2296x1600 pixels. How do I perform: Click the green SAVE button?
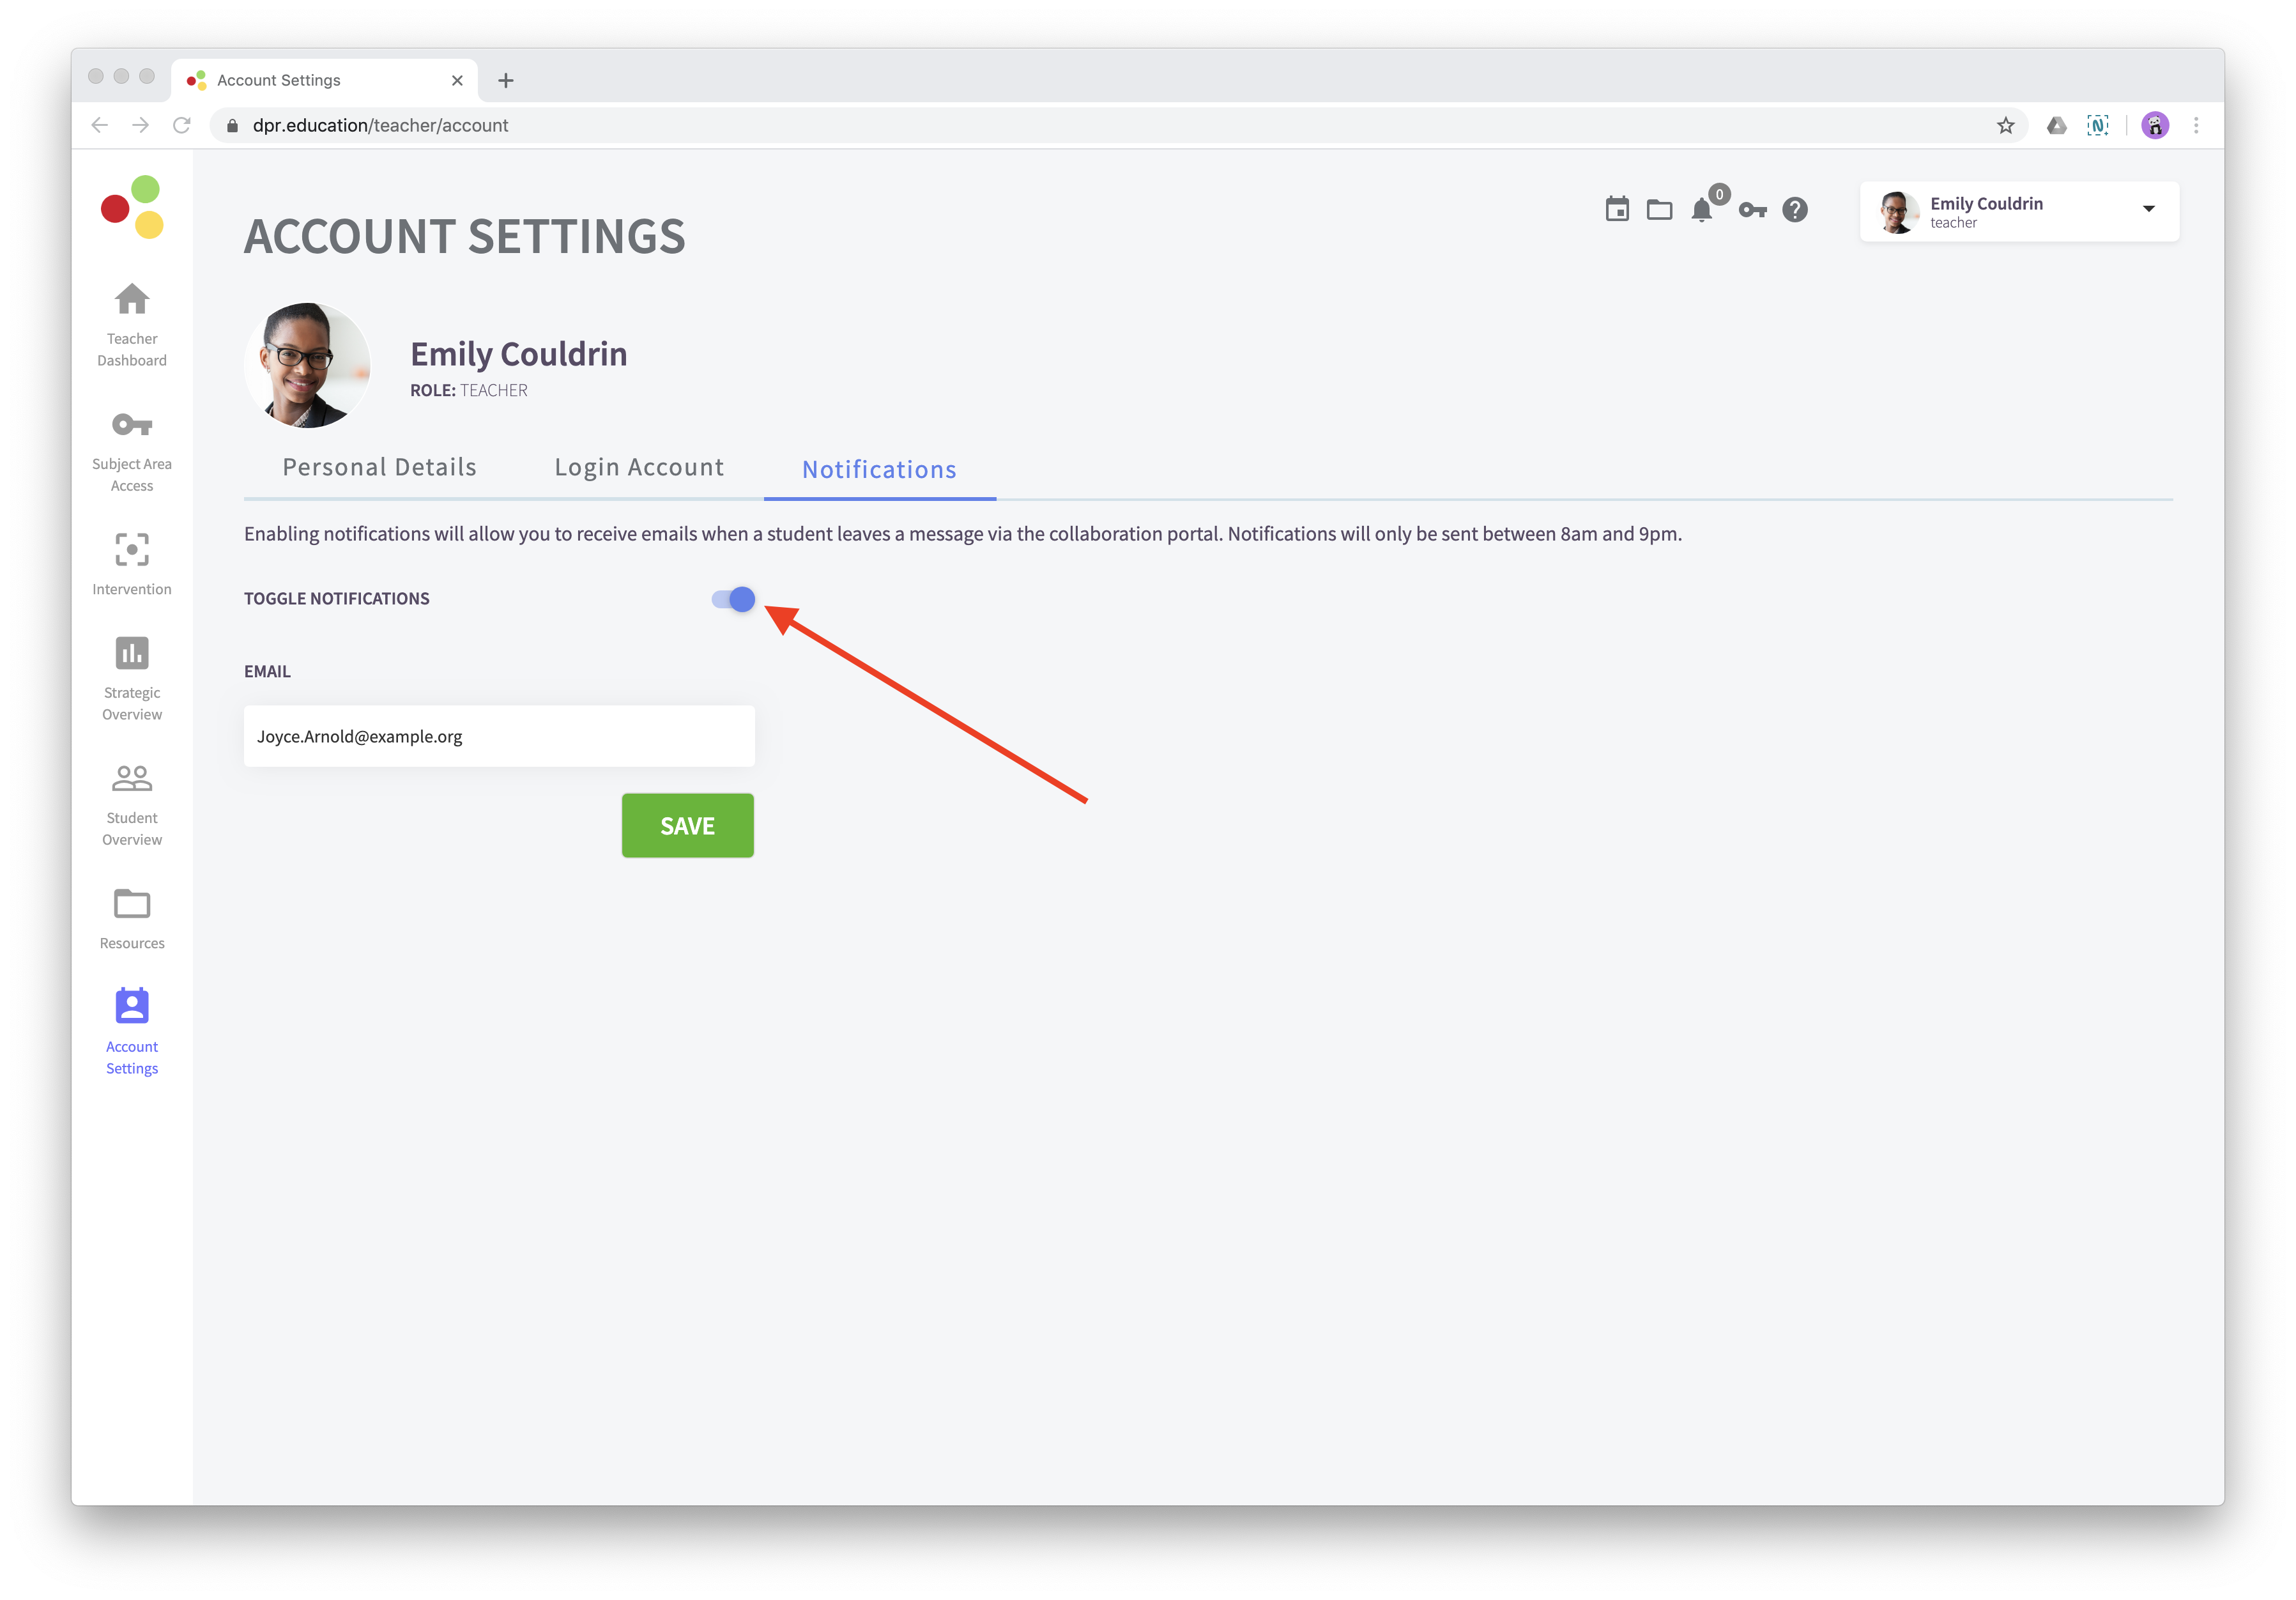coord(687,826)
